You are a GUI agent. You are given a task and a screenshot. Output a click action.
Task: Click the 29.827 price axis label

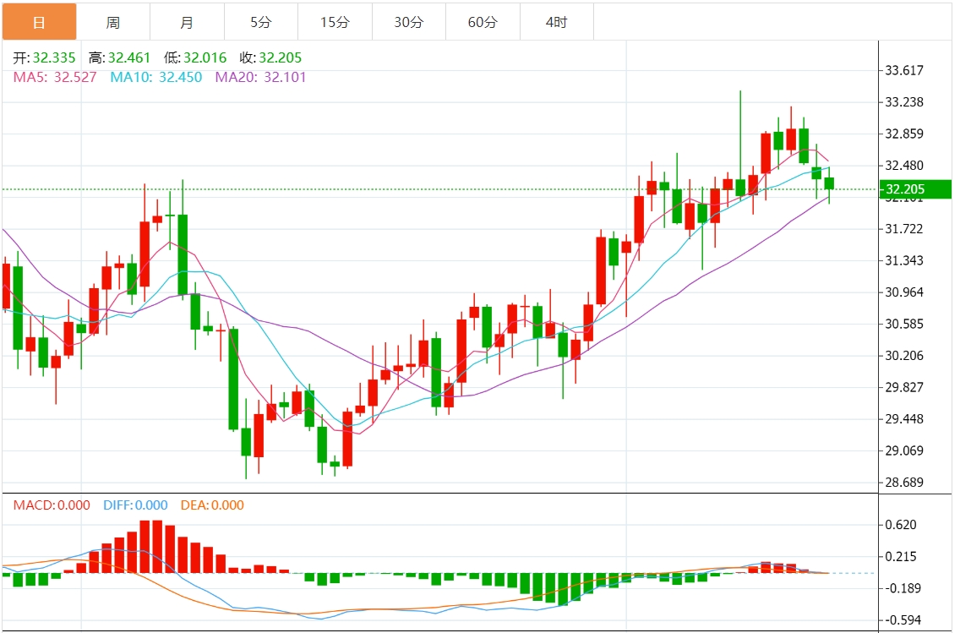pyautogui.click(x=903, y=388)
